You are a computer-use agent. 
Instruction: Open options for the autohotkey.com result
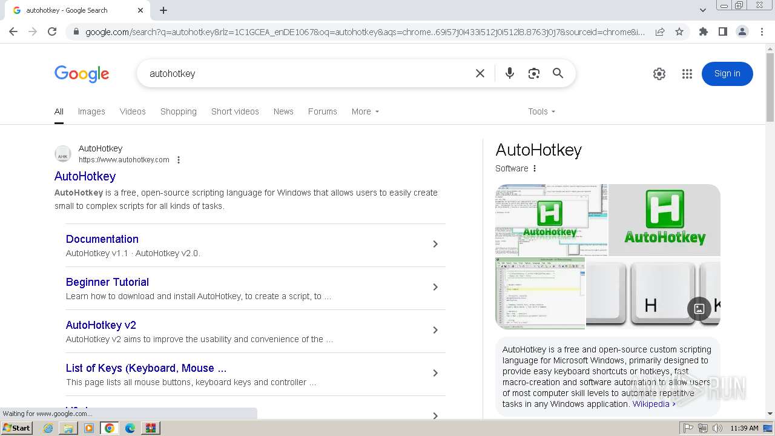point(179,160)
